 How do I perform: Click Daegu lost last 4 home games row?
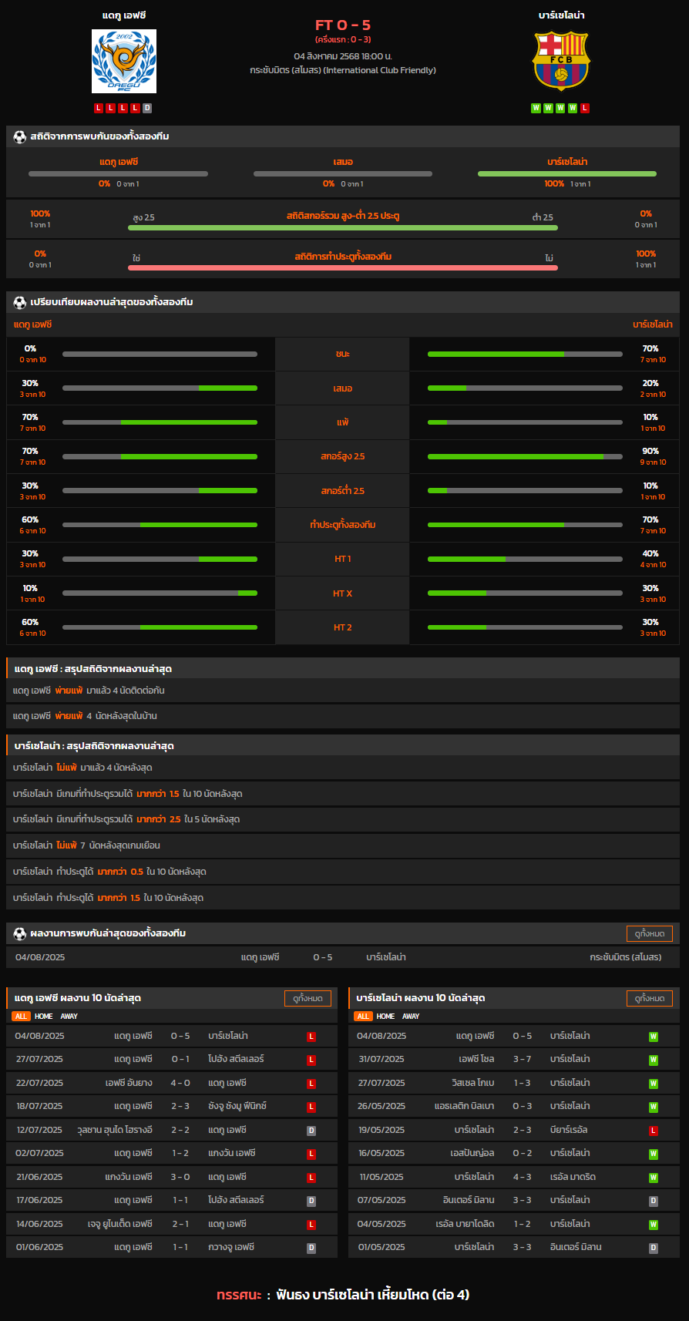tap(343, 716)
